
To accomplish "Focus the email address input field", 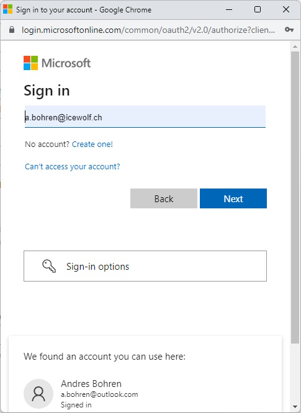I will click(145, 117).
